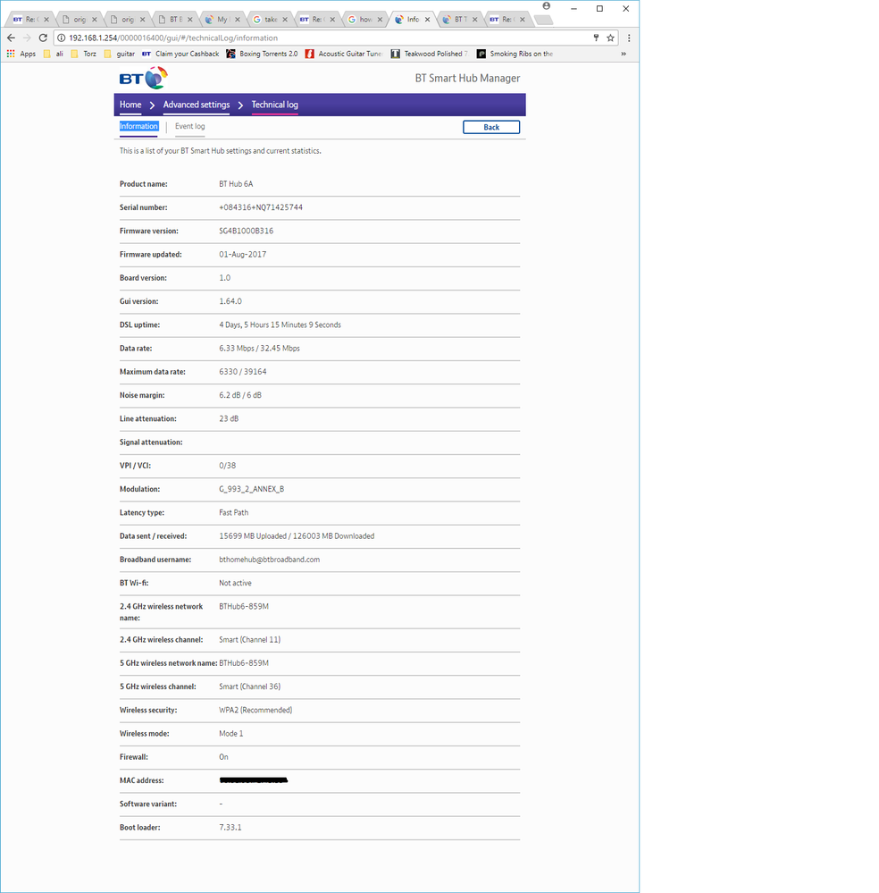Open Chrome's three-dot menu
Image resolution: width=879 pixels, height=893 pixels.
(629, 38)
